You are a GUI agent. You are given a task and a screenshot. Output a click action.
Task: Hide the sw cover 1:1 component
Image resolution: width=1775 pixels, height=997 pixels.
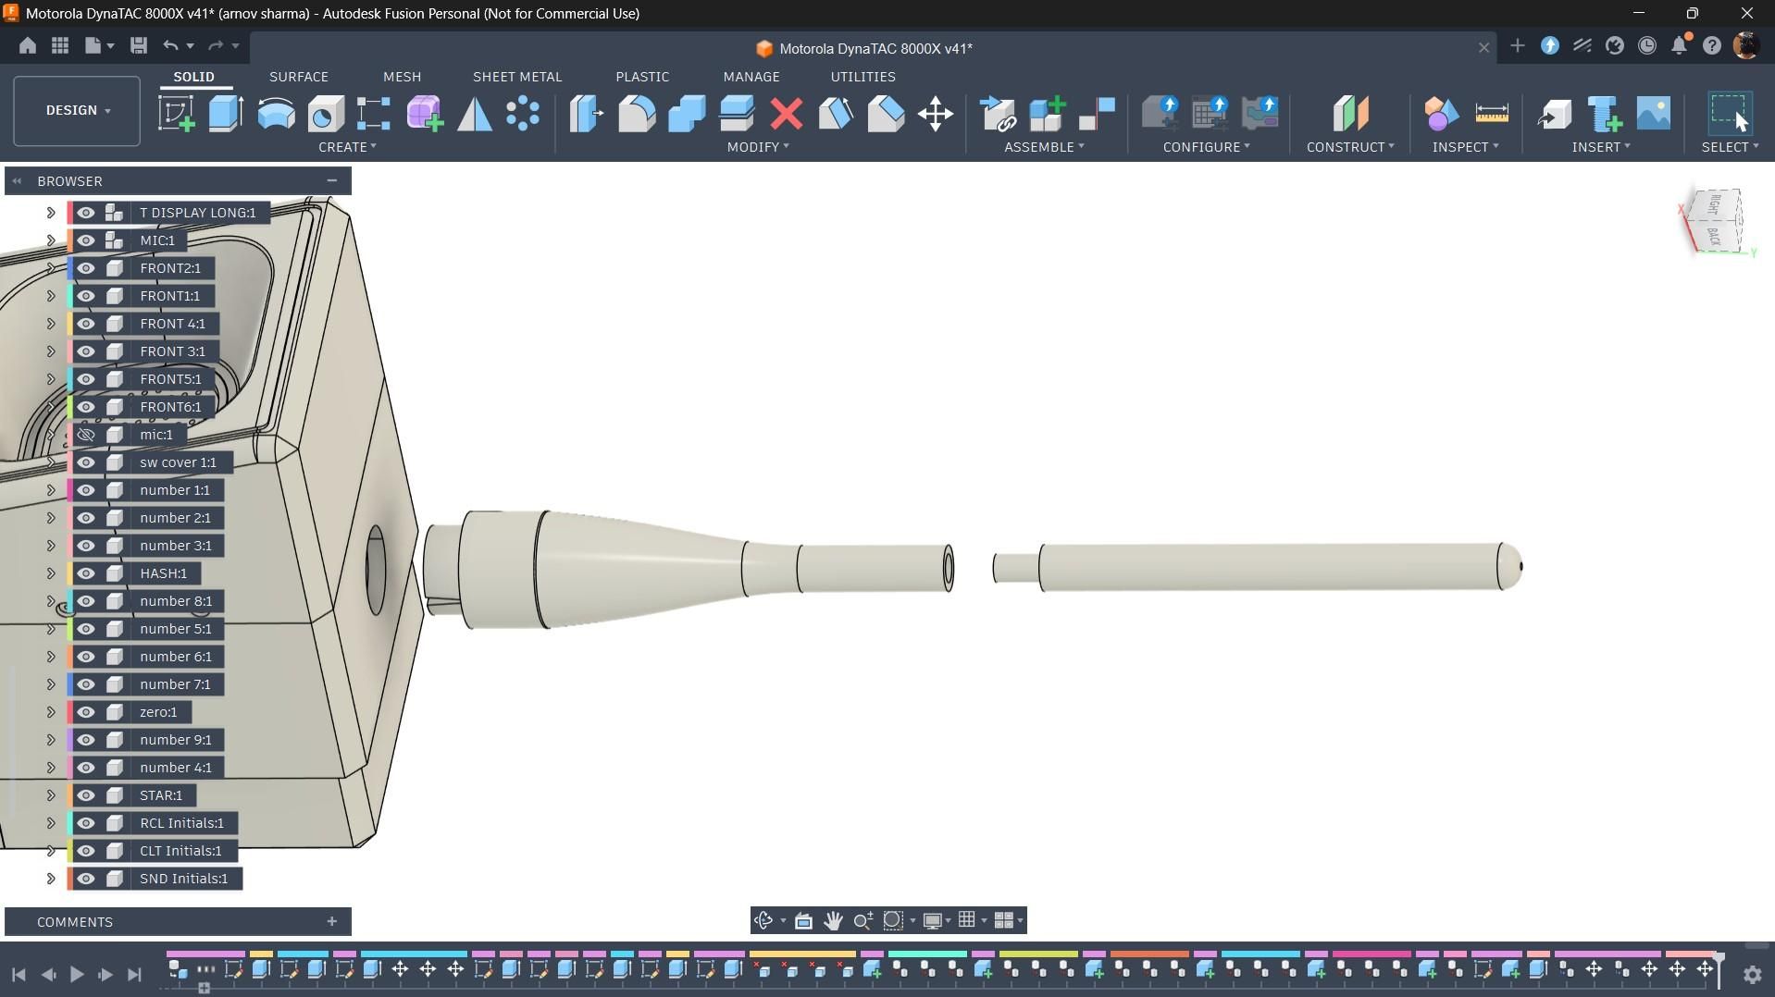tap(86, 462)
